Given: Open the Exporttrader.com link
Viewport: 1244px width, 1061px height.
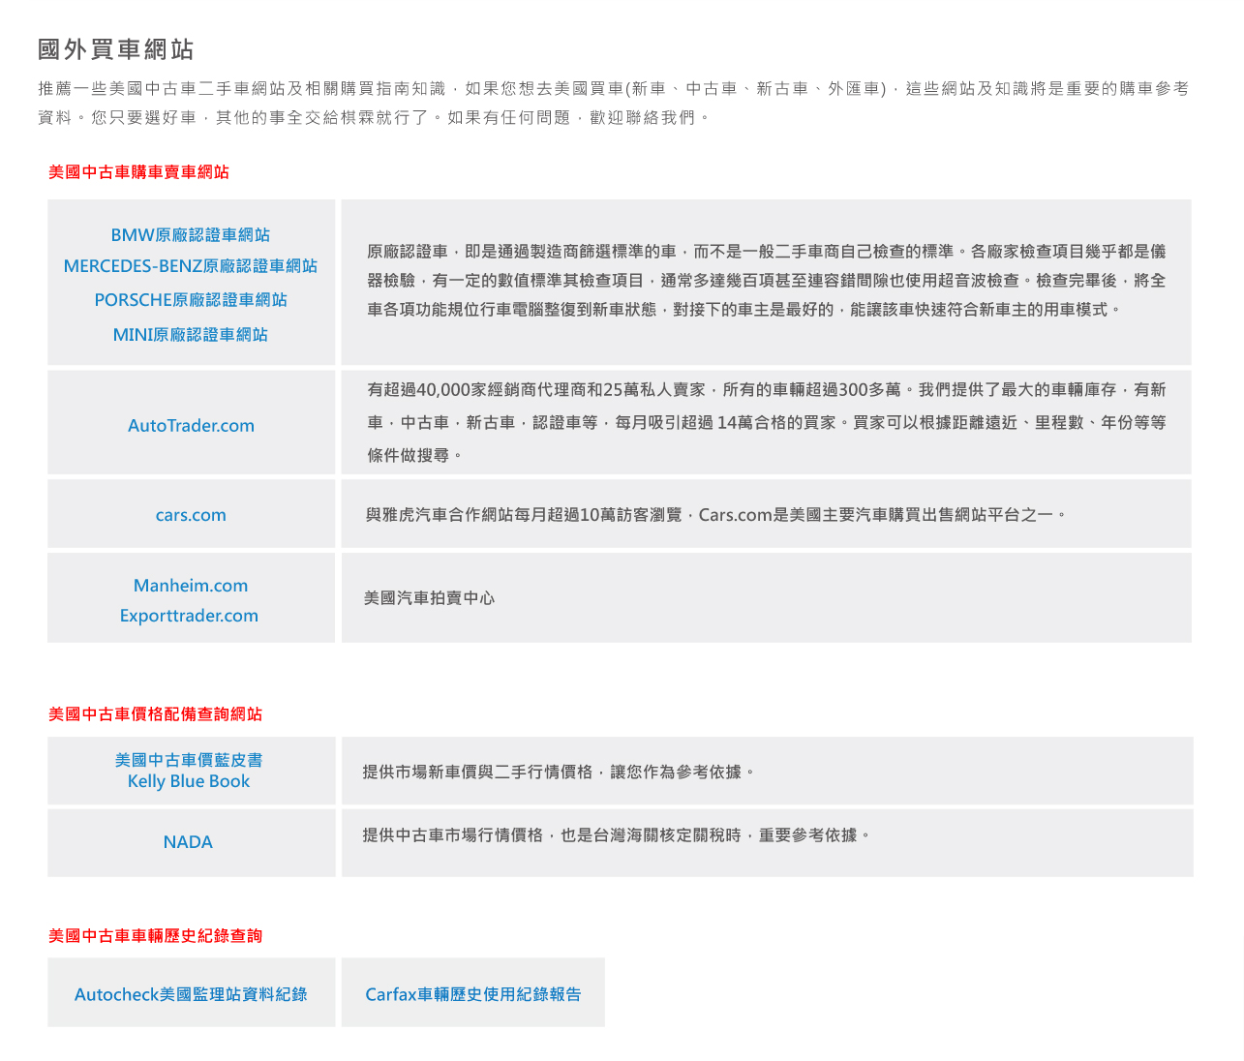Looking at the screenshot, I should [189, 616].
